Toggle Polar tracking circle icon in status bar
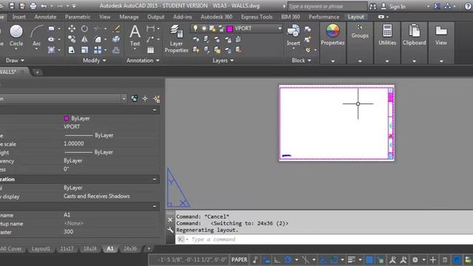 click(288, 259)
